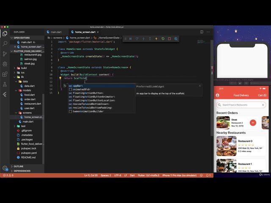Open the Search view in activity bar
This screenshot has height=203, width=271.
[5, 44]
